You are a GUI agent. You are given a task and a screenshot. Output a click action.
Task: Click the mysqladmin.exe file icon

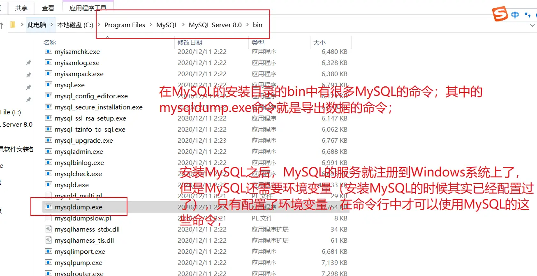click(x=48, y=152)
